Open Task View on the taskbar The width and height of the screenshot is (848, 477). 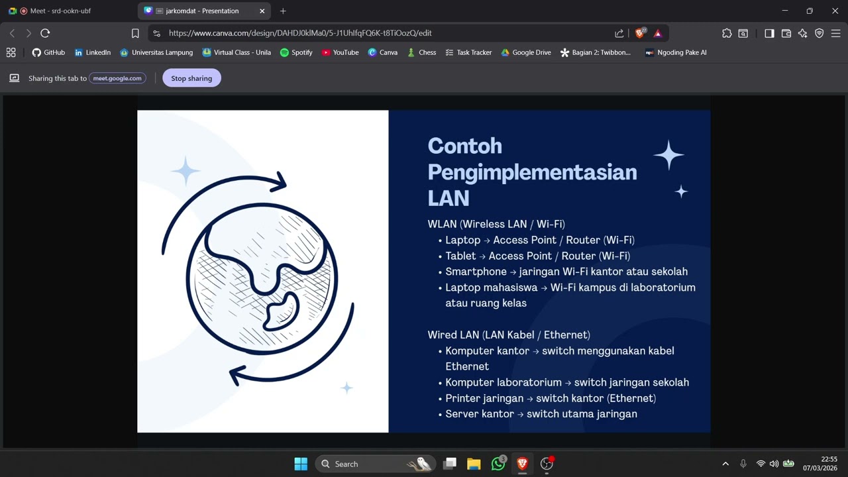point(450,464)
